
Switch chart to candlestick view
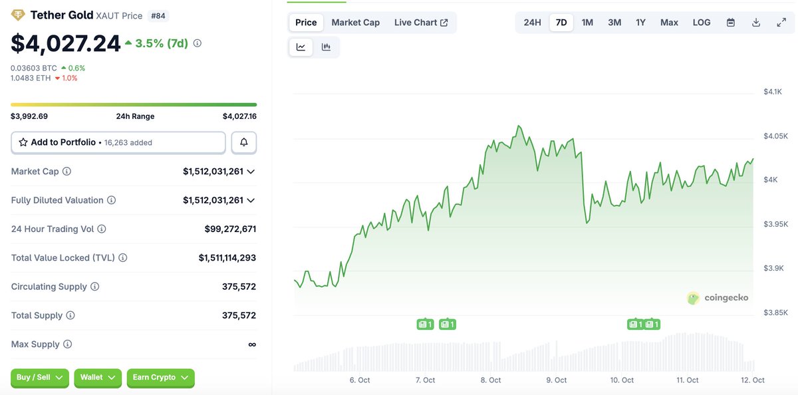[325, 47]
